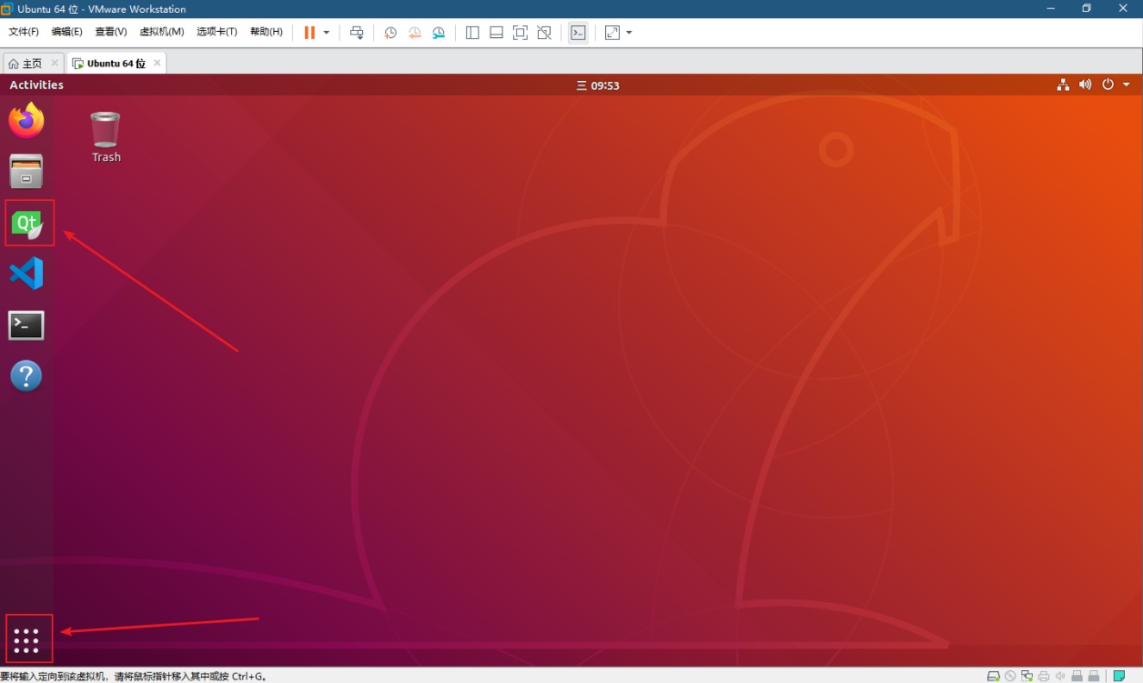Screen dimensions: 1143x683
Task: Revert the VM to its snapshot
Action: (414, 33)
